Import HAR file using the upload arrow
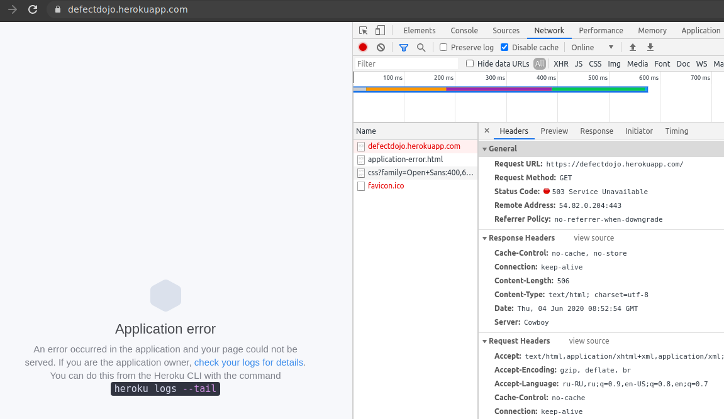 pyautogui.click(x=632, y=47)
